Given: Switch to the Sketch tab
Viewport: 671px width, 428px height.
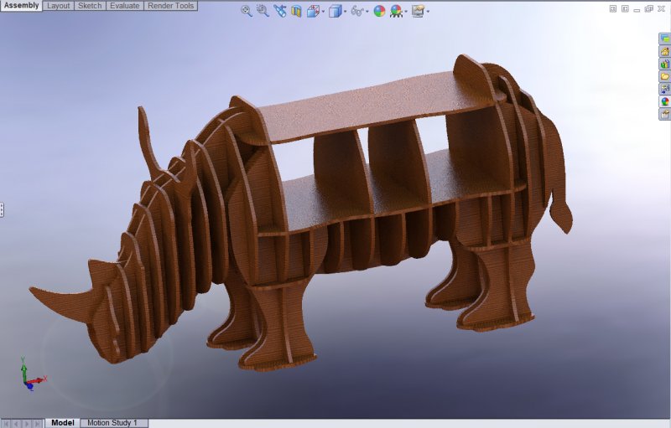Looking at the screenshot, I should pos(90,6).
